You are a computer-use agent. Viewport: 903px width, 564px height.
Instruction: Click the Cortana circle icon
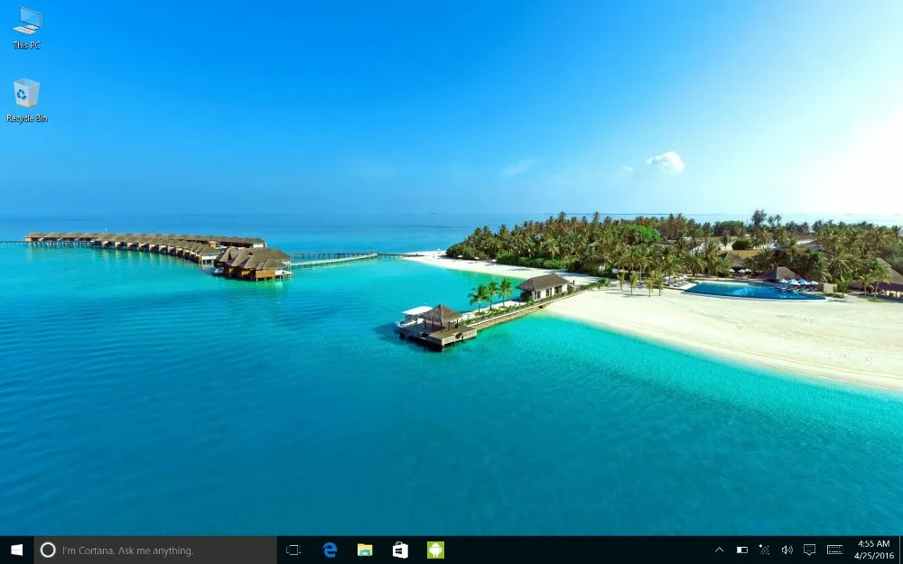[48, 550]
